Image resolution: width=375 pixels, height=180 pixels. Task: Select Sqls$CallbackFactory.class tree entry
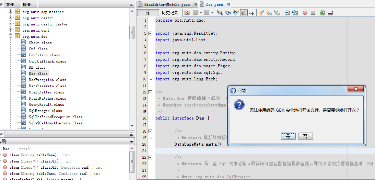56,124
